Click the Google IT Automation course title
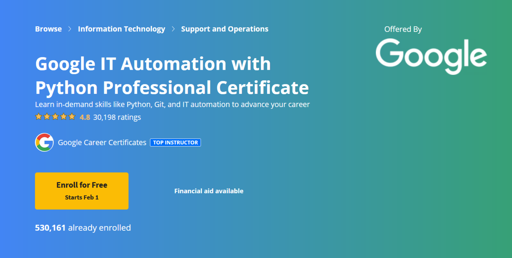Screen dimensions: 512x258 (x=172, y=75)
